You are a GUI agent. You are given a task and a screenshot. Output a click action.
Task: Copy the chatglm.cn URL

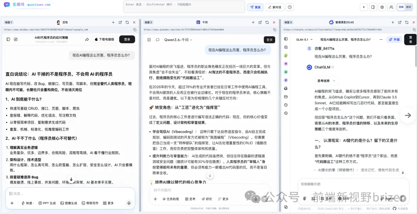[414, 30]
